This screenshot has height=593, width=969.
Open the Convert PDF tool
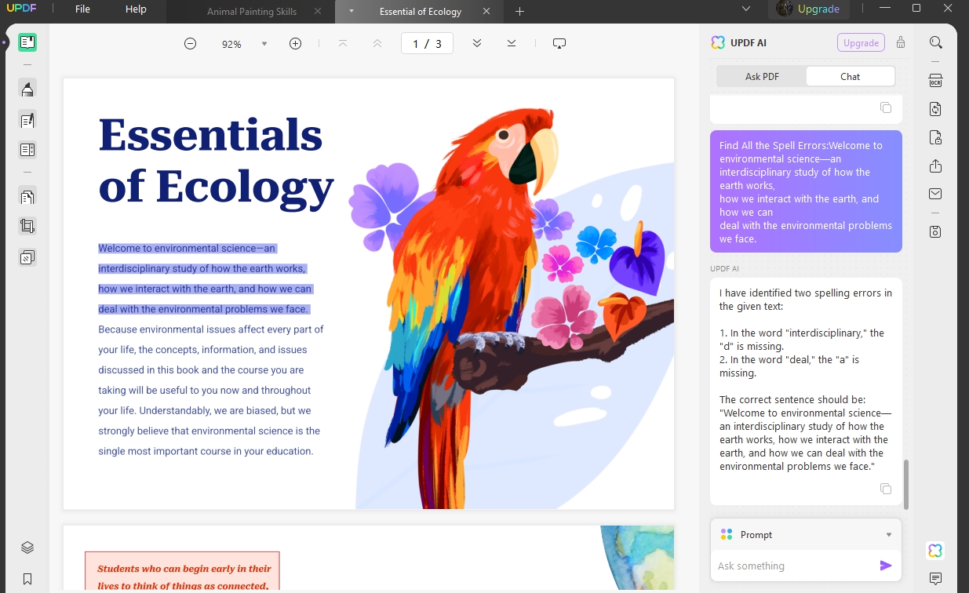click(935, 108)
